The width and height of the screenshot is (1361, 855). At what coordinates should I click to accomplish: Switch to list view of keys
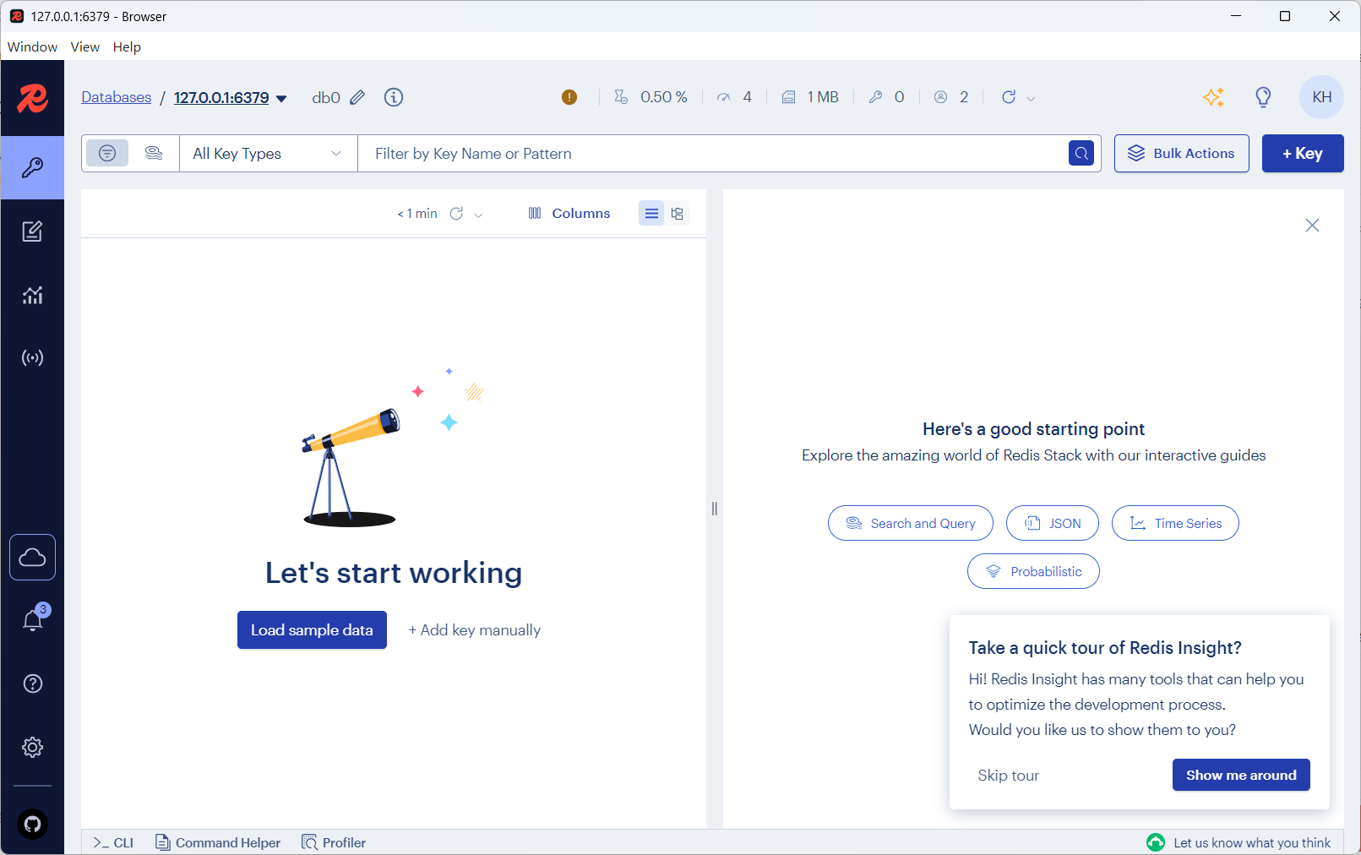[651, 214]
